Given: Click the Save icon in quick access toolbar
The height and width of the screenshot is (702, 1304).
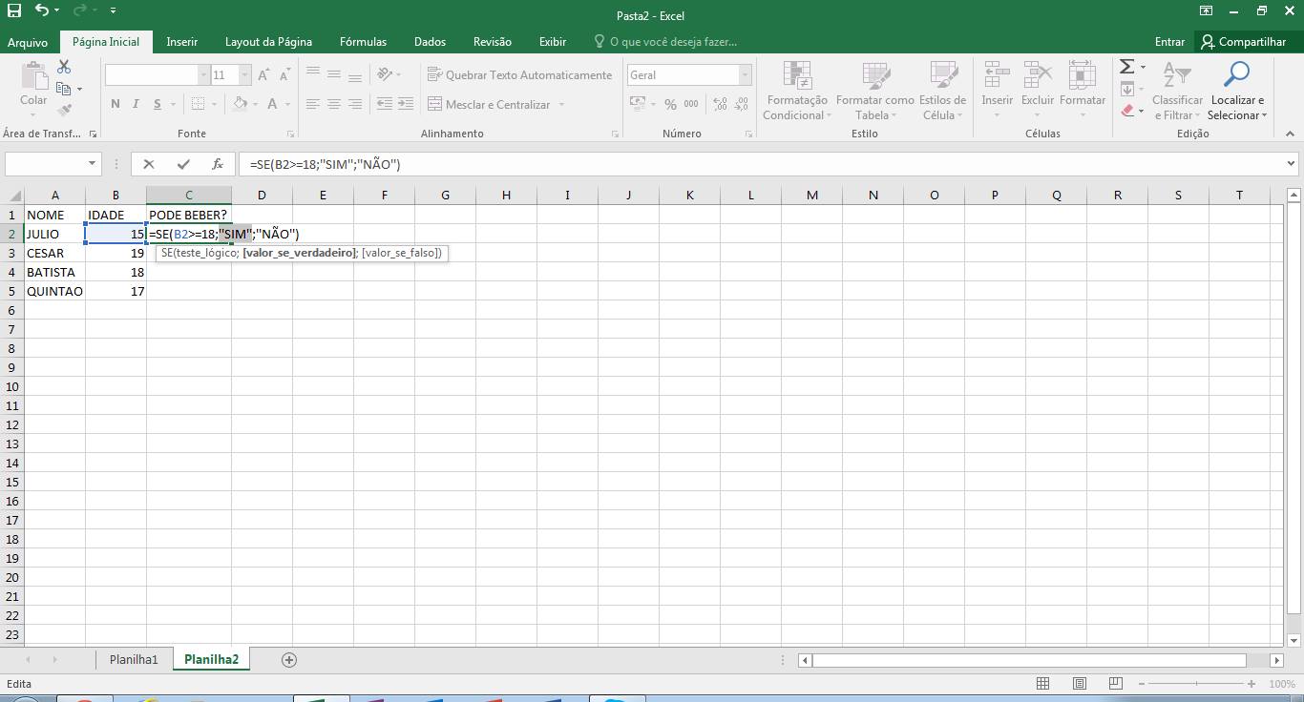Looking at the screenshot, I should point(14,11).
